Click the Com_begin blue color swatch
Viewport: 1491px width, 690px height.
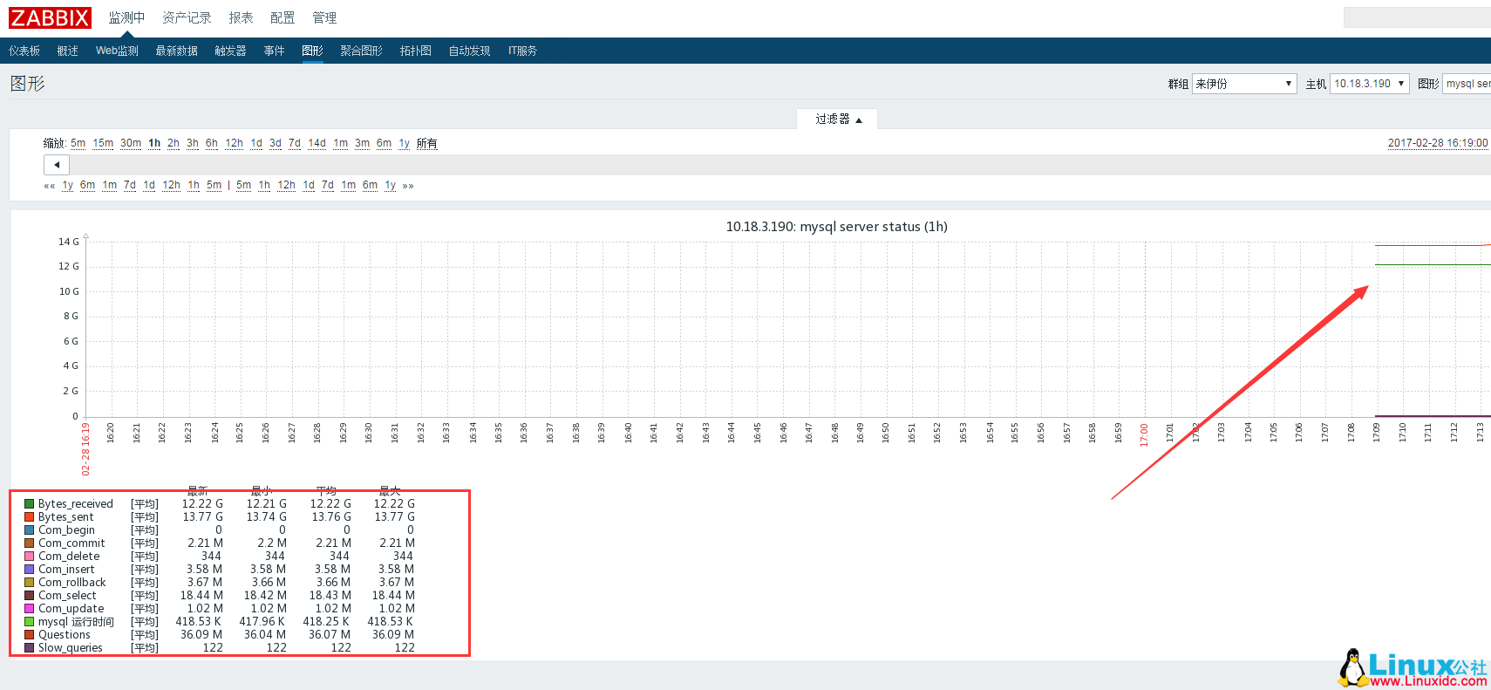(x=30, y=530)
